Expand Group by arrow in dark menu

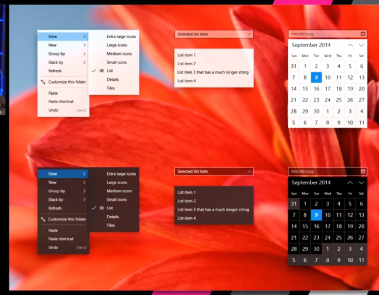click(84, 191)
